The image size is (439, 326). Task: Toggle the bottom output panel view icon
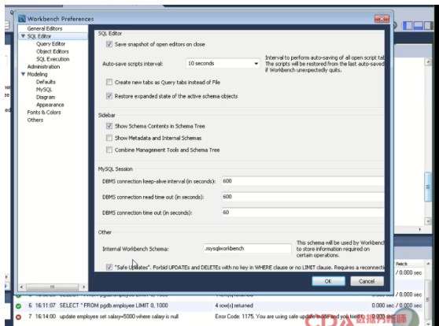click(x=418, y=25)
